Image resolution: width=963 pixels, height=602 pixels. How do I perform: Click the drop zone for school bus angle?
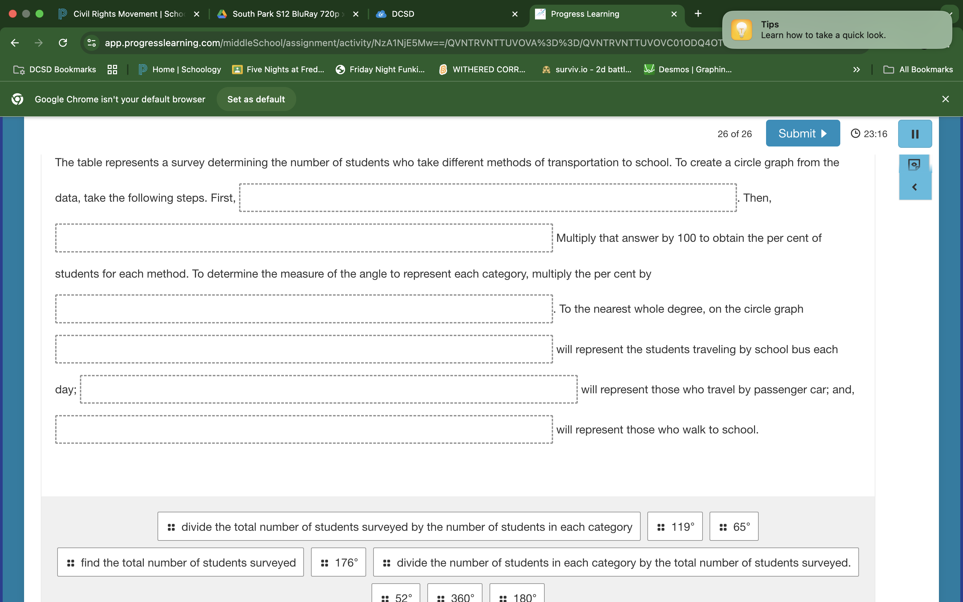(304, 349)
